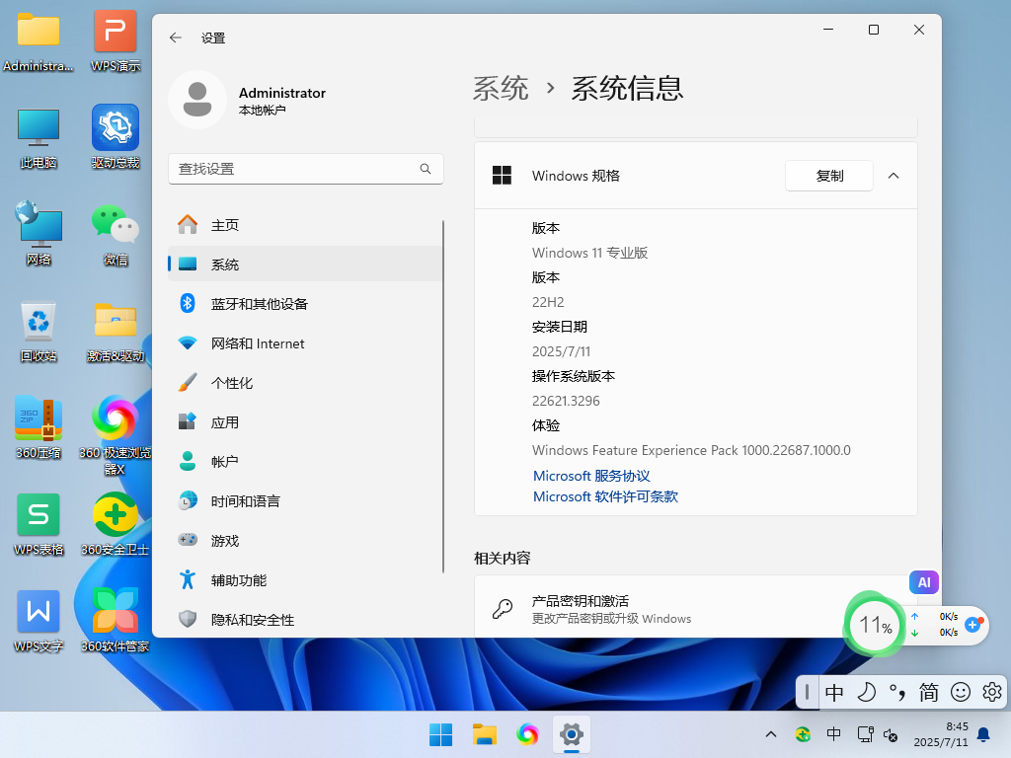Screen dimensions: 1011x758
Task: Show hidden tray icons chevron
Action: pos(770,734)
